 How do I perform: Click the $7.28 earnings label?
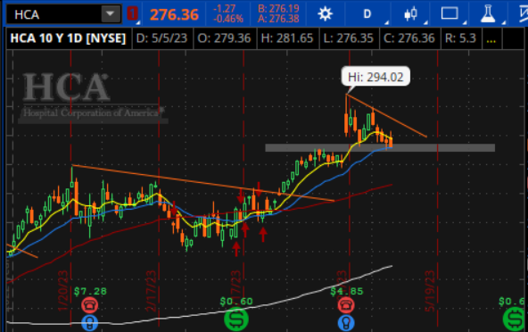click(90, 291)
